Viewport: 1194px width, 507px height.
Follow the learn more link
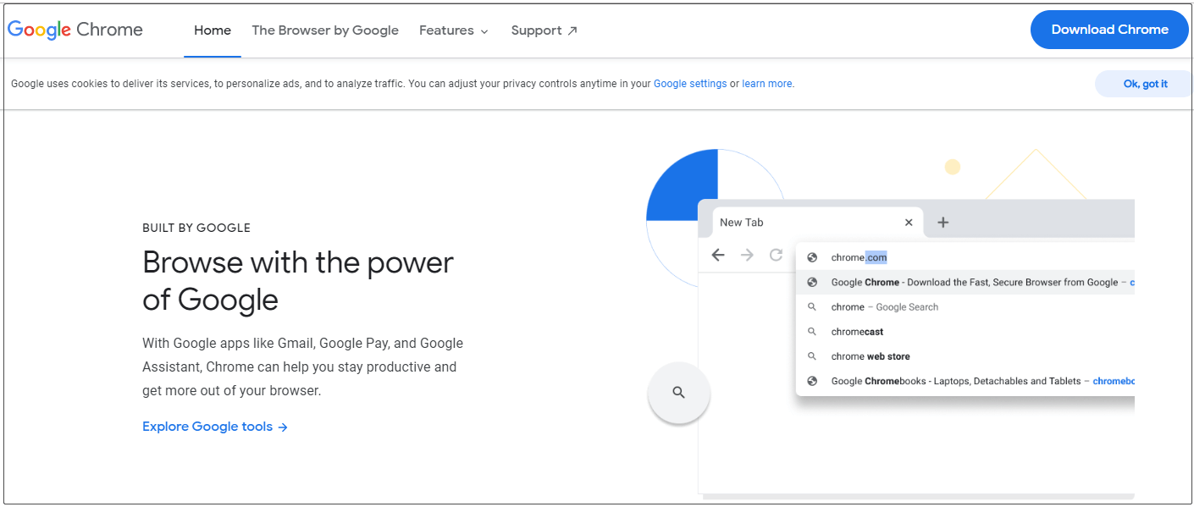coord(767,84)
